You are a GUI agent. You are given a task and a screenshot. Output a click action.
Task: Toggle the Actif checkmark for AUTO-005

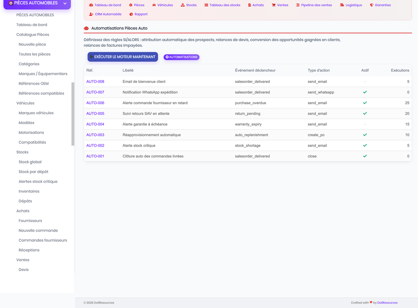[x=365, y=114]
